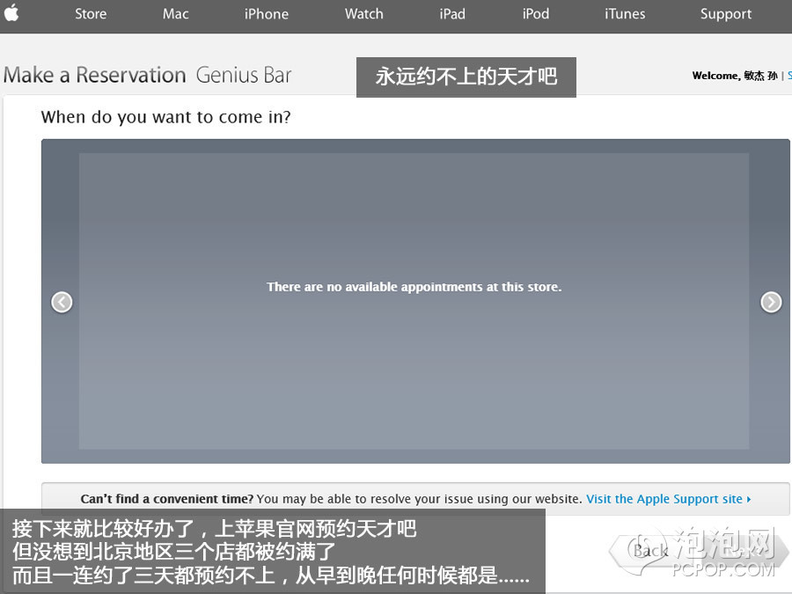Open the Watch navigation item
The image size is (792, 594).
[x=363, y=13]
